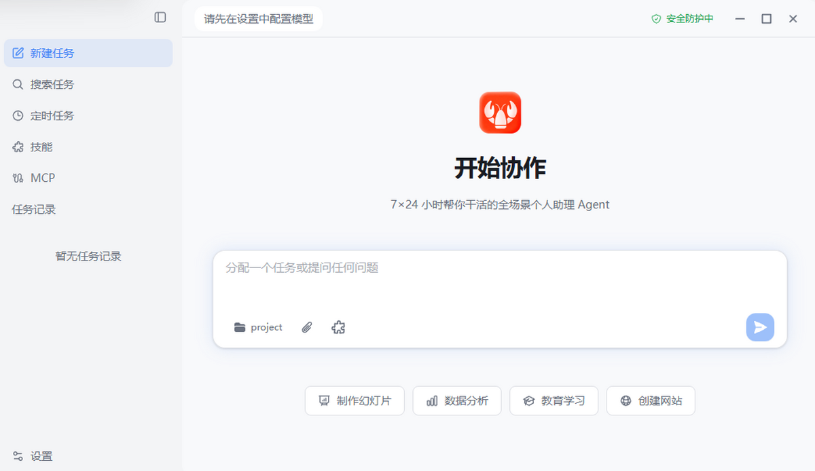Click the 请先在设置中配置模型 notice

[x=259, y=19]
